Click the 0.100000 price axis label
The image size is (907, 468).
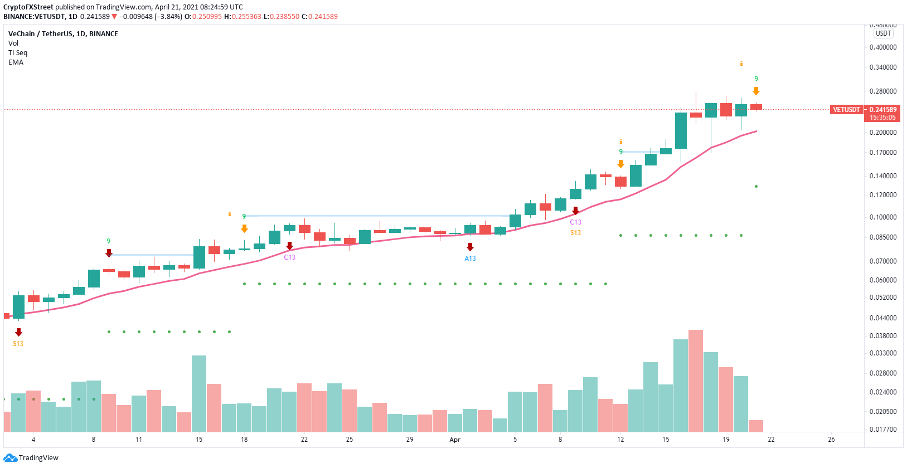[x=883, y=217]
